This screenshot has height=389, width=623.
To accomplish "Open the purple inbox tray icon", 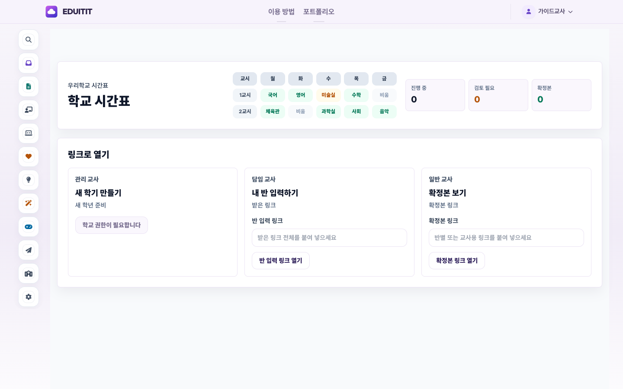I will tap(29, 63).
